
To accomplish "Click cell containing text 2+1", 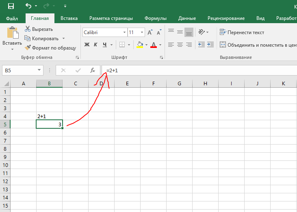I will pyautogui.click(x=49, y=116).
